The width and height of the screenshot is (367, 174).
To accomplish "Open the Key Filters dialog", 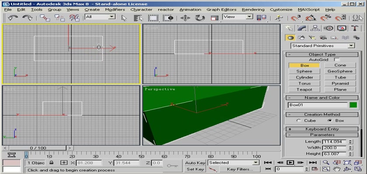I will pos(240,169).
